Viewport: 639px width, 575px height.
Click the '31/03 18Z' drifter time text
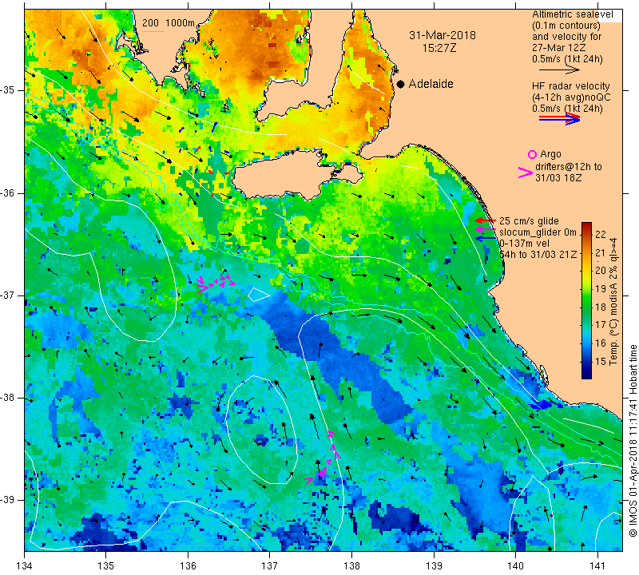point(558,177)
